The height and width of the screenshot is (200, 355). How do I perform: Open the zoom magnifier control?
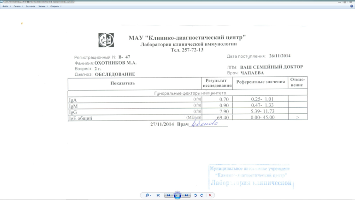pos(148,195)
